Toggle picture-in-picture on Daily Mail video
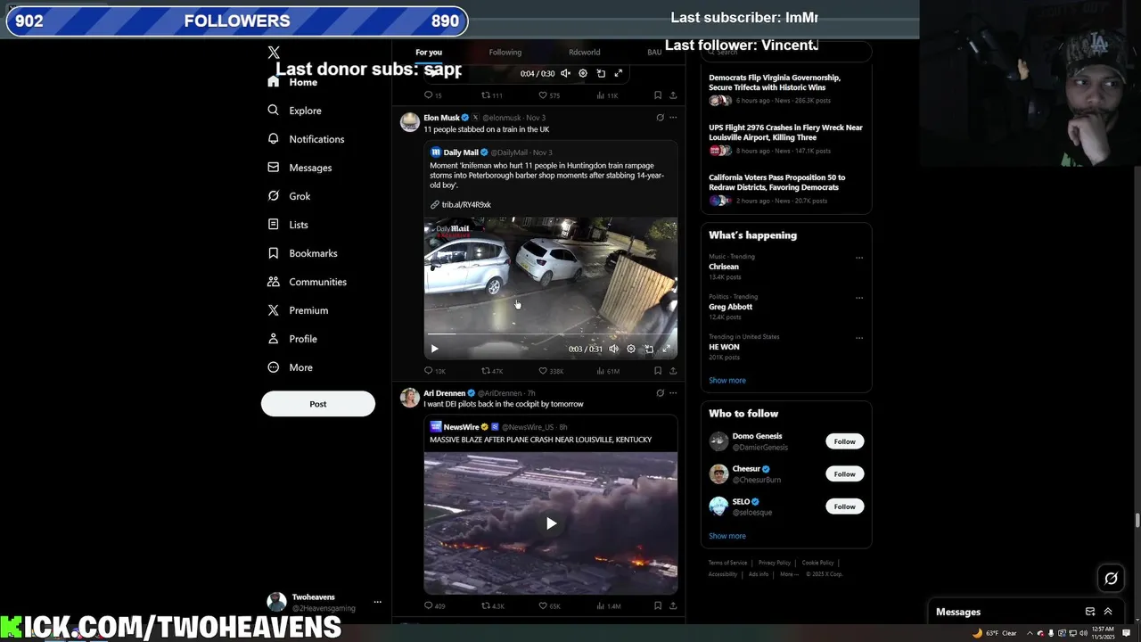 tap(649, 349)
